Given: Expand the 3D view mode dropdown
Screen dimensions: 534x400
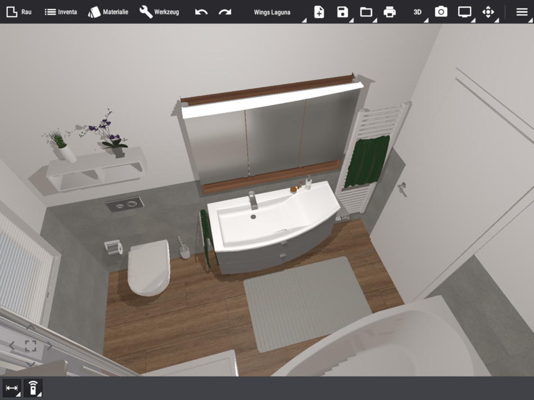Looking at the screenshot, I should click(x=418, y=12).
